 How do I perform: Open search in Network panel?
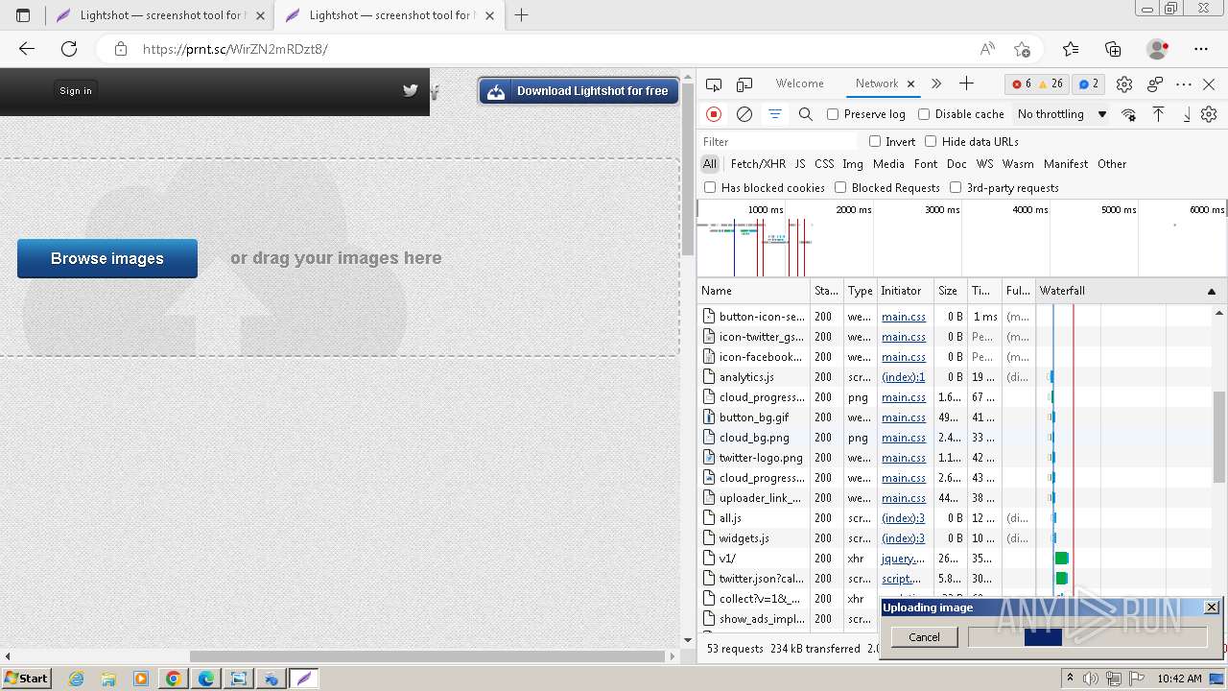(806, 114)
